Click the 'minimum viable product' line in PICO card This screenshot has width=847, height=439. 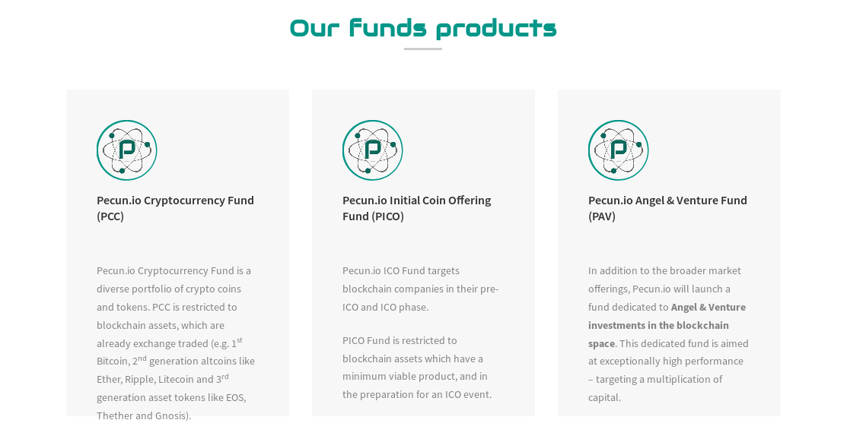pos(415,376)
